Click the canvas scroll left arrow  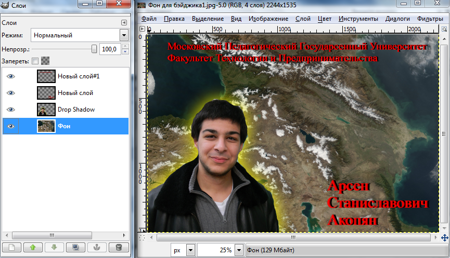[x=151, y=237]
